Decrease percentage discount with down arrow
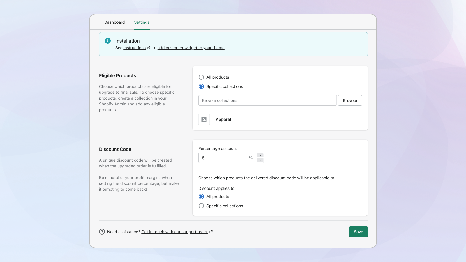 pyautogui.click(x=260, y=160)
